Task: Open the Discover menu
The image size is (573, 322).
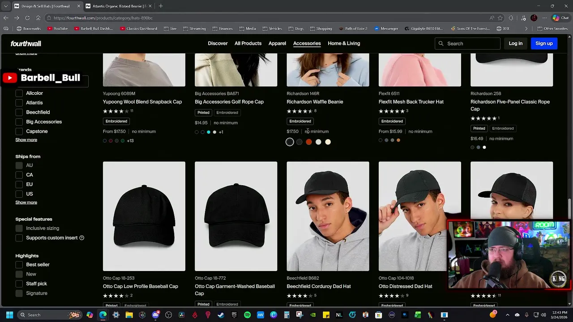Action: click(218, 43)
